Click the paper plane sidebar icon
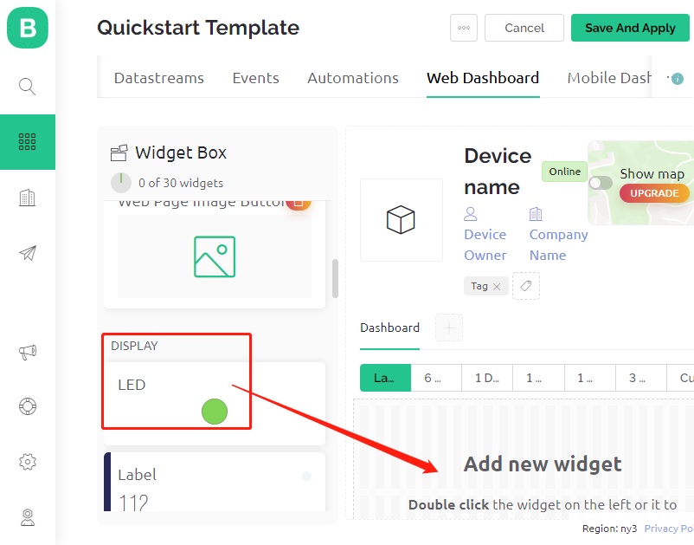The height and width of the screenshot is (545, 694). pyautogui.click(x=28, y=252)
